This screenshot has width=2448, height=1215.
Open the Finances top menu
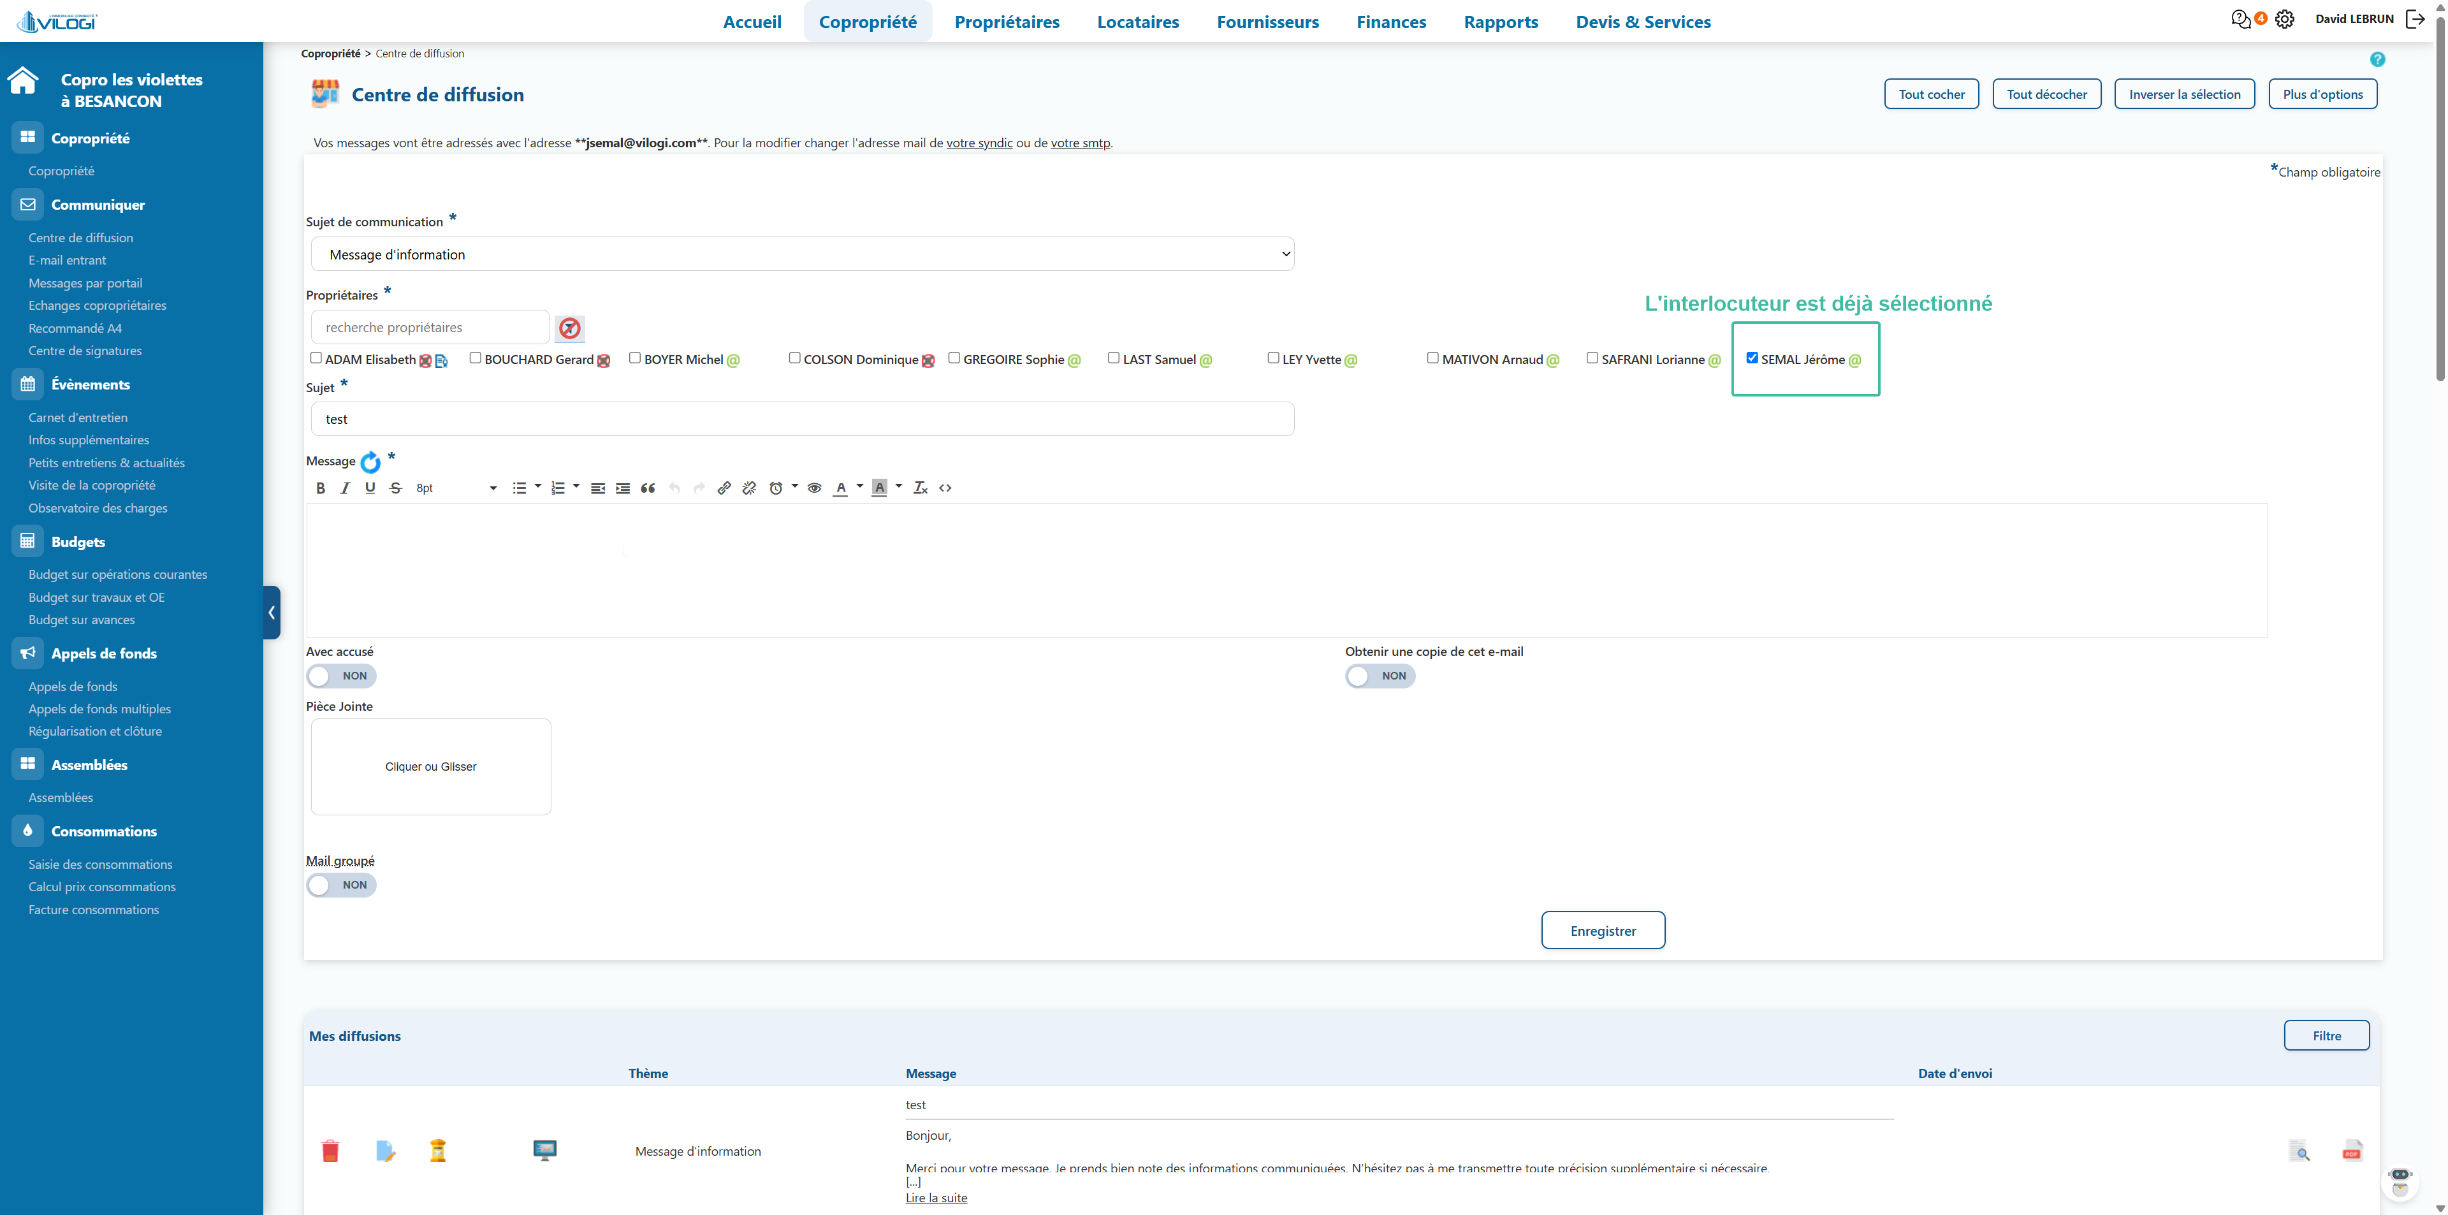tap(1391, 22)
